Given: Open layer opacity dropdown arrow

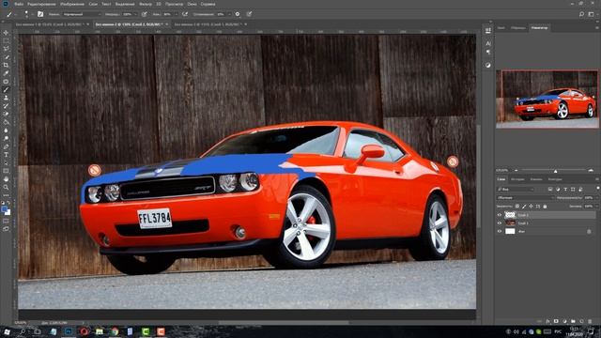Looking at the screenshot, I should click(596, 198).
